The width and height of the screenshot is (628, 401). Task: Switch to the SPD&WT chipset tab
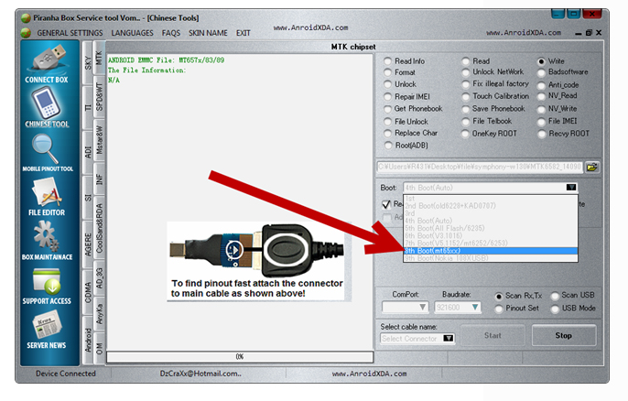99,97
